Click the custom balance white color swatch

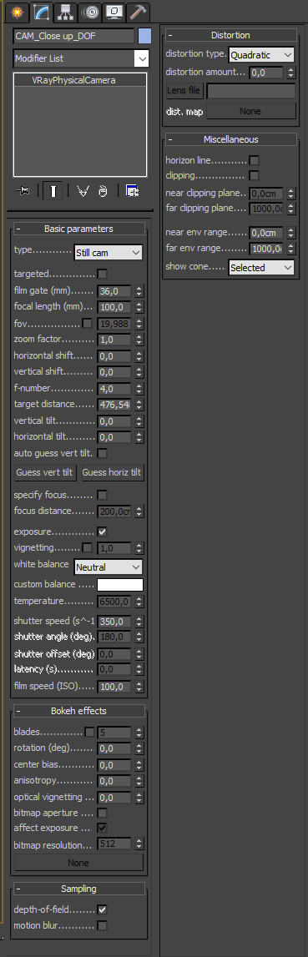point(120,585)
